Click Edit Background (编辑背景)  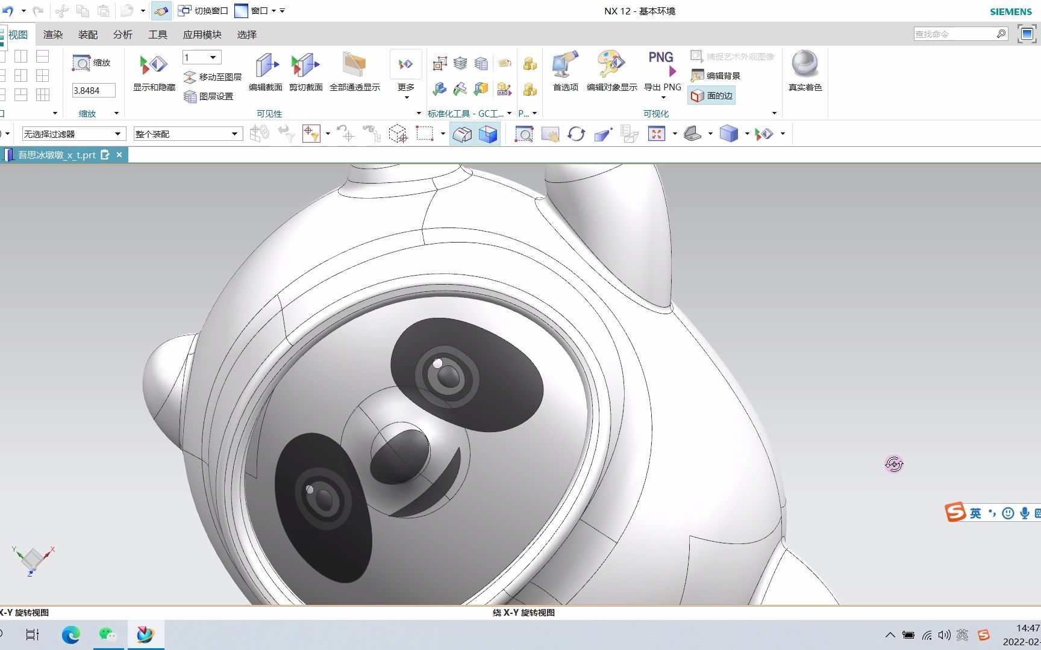pyautogui.click(x=716, y=76)
